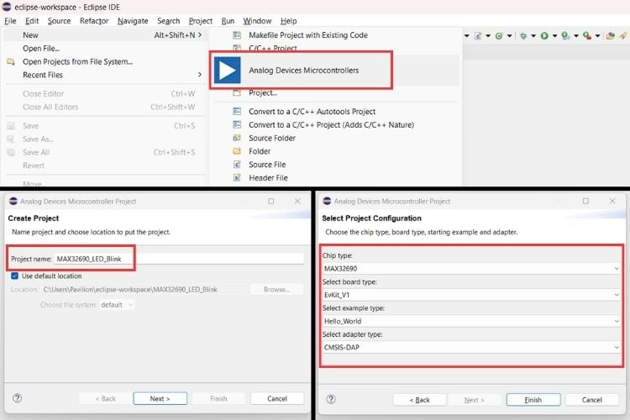The width and height of the screenshot is (630, 420).
Task: Click the help icon in the Create Project dialog
Action: coord(18,398)
